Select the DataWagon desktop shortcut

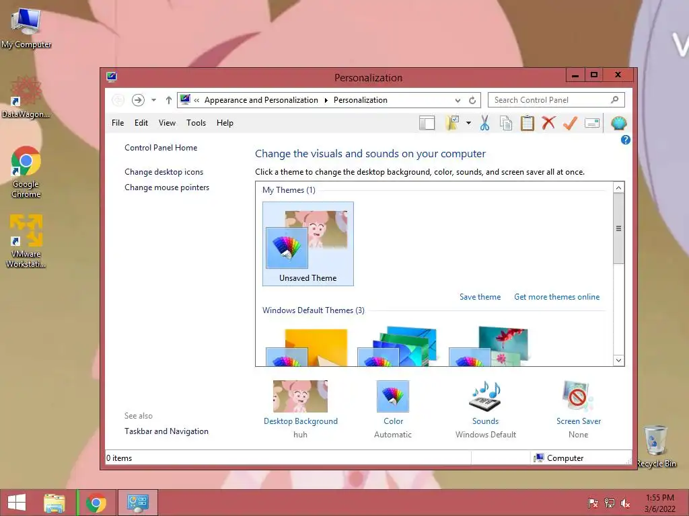point(26,97)
